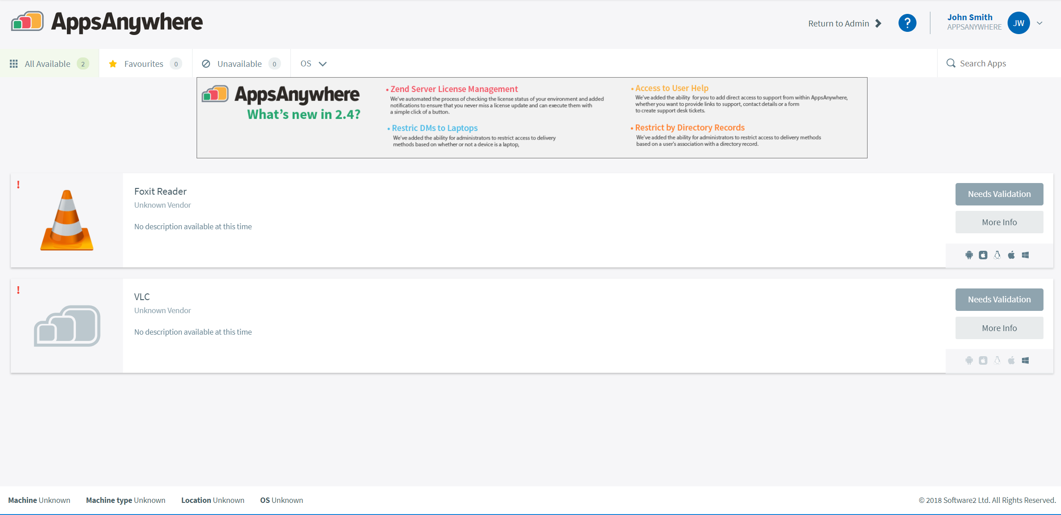Select the All Available tab

pos(48,63)
